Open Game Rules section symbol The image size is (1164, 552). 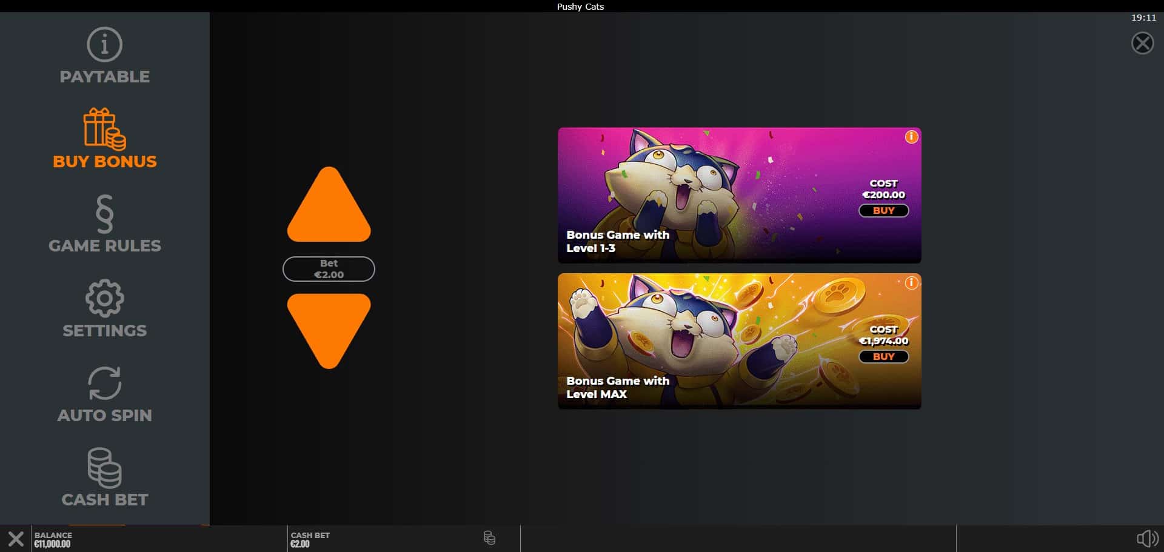[x=104, y=214]
